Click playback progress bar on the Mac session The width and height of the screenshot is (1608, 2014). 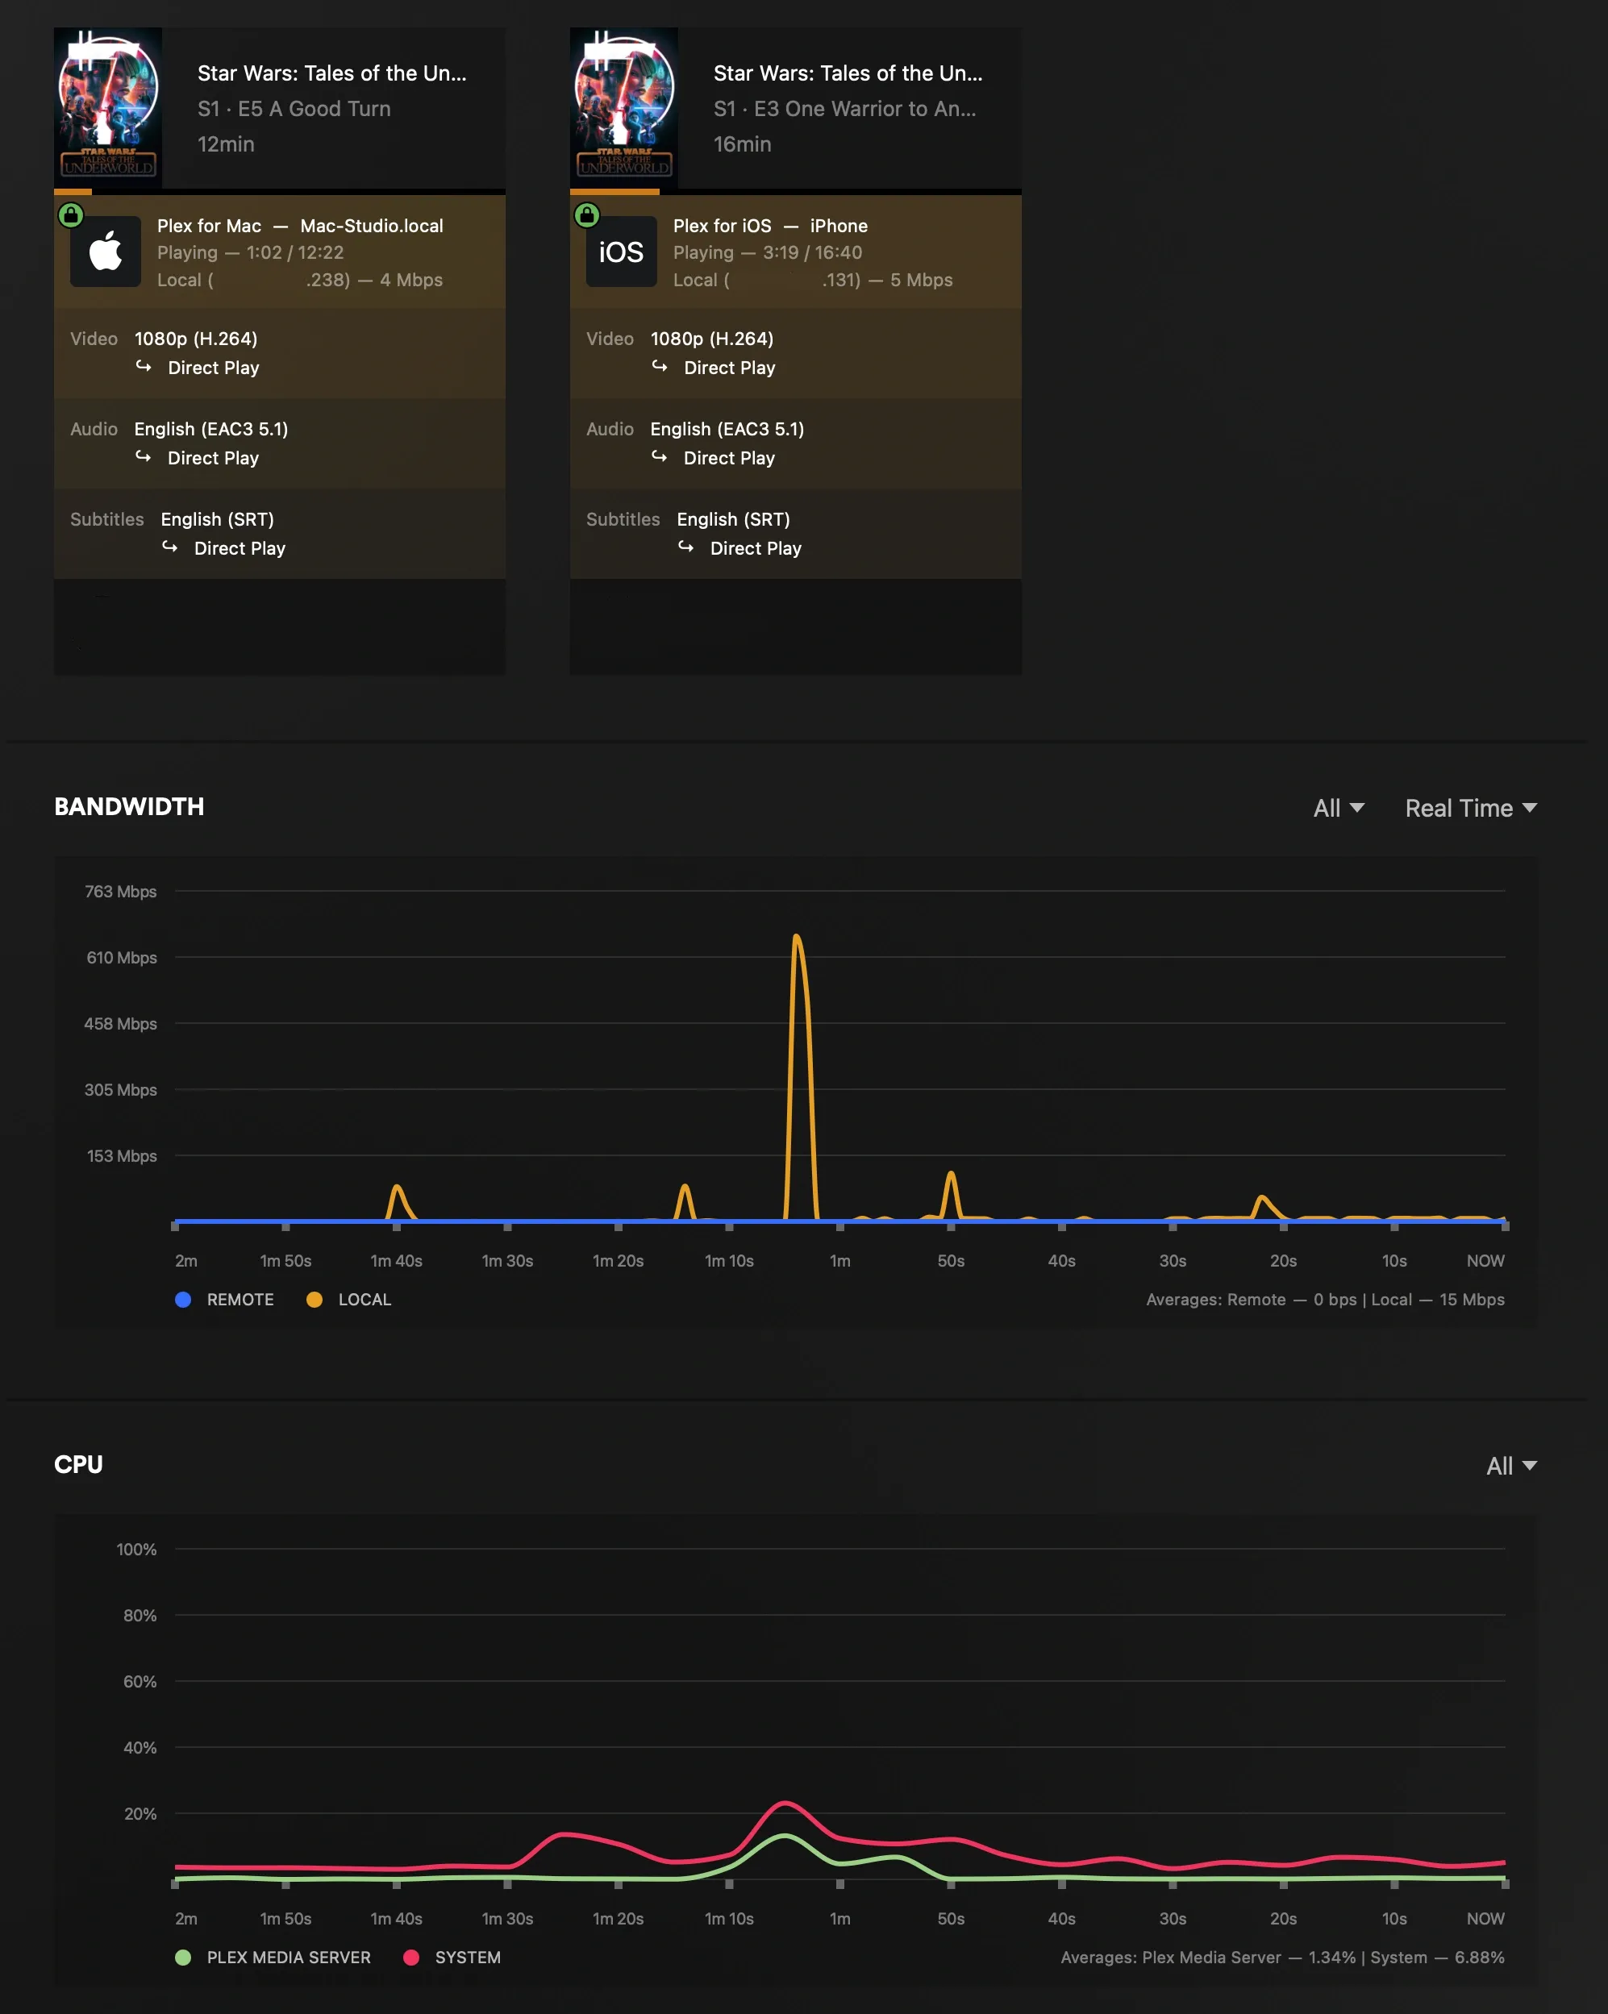click(279, 192)
